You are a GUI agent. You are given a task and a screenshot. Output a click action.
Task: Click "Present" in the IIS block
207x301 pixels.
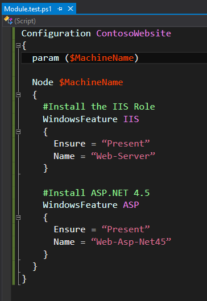pos(126,143)
